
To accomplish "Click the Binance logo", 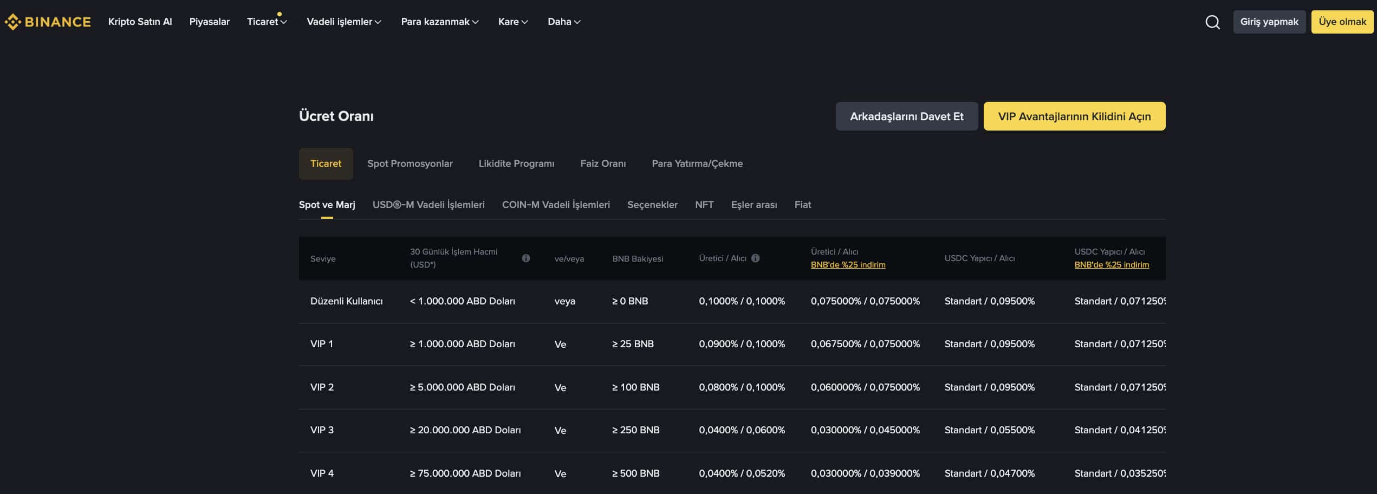I will click(48, 21).
